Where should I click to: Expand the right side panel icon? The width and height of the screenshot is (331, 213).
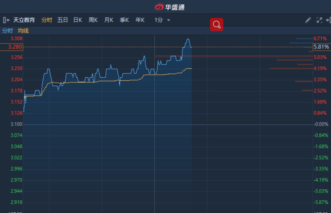pos(328,20)
